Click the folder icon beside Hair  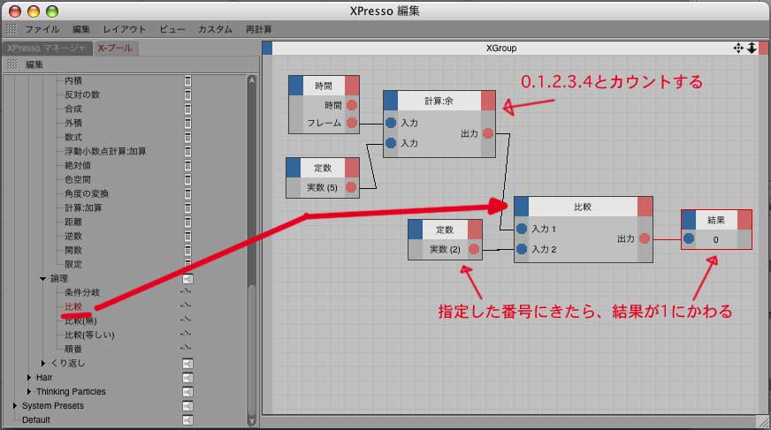[187, 378]
